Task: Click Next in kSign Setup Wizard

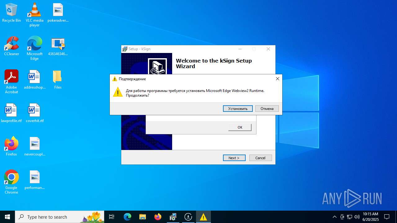Action: click(x=234, y=158)
